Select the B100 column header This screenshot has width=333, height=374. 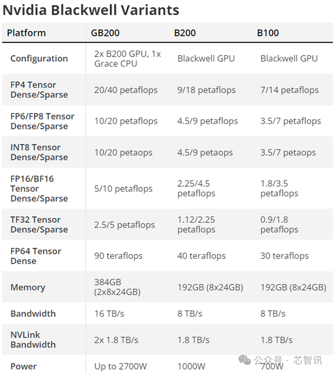click(268, 33)
